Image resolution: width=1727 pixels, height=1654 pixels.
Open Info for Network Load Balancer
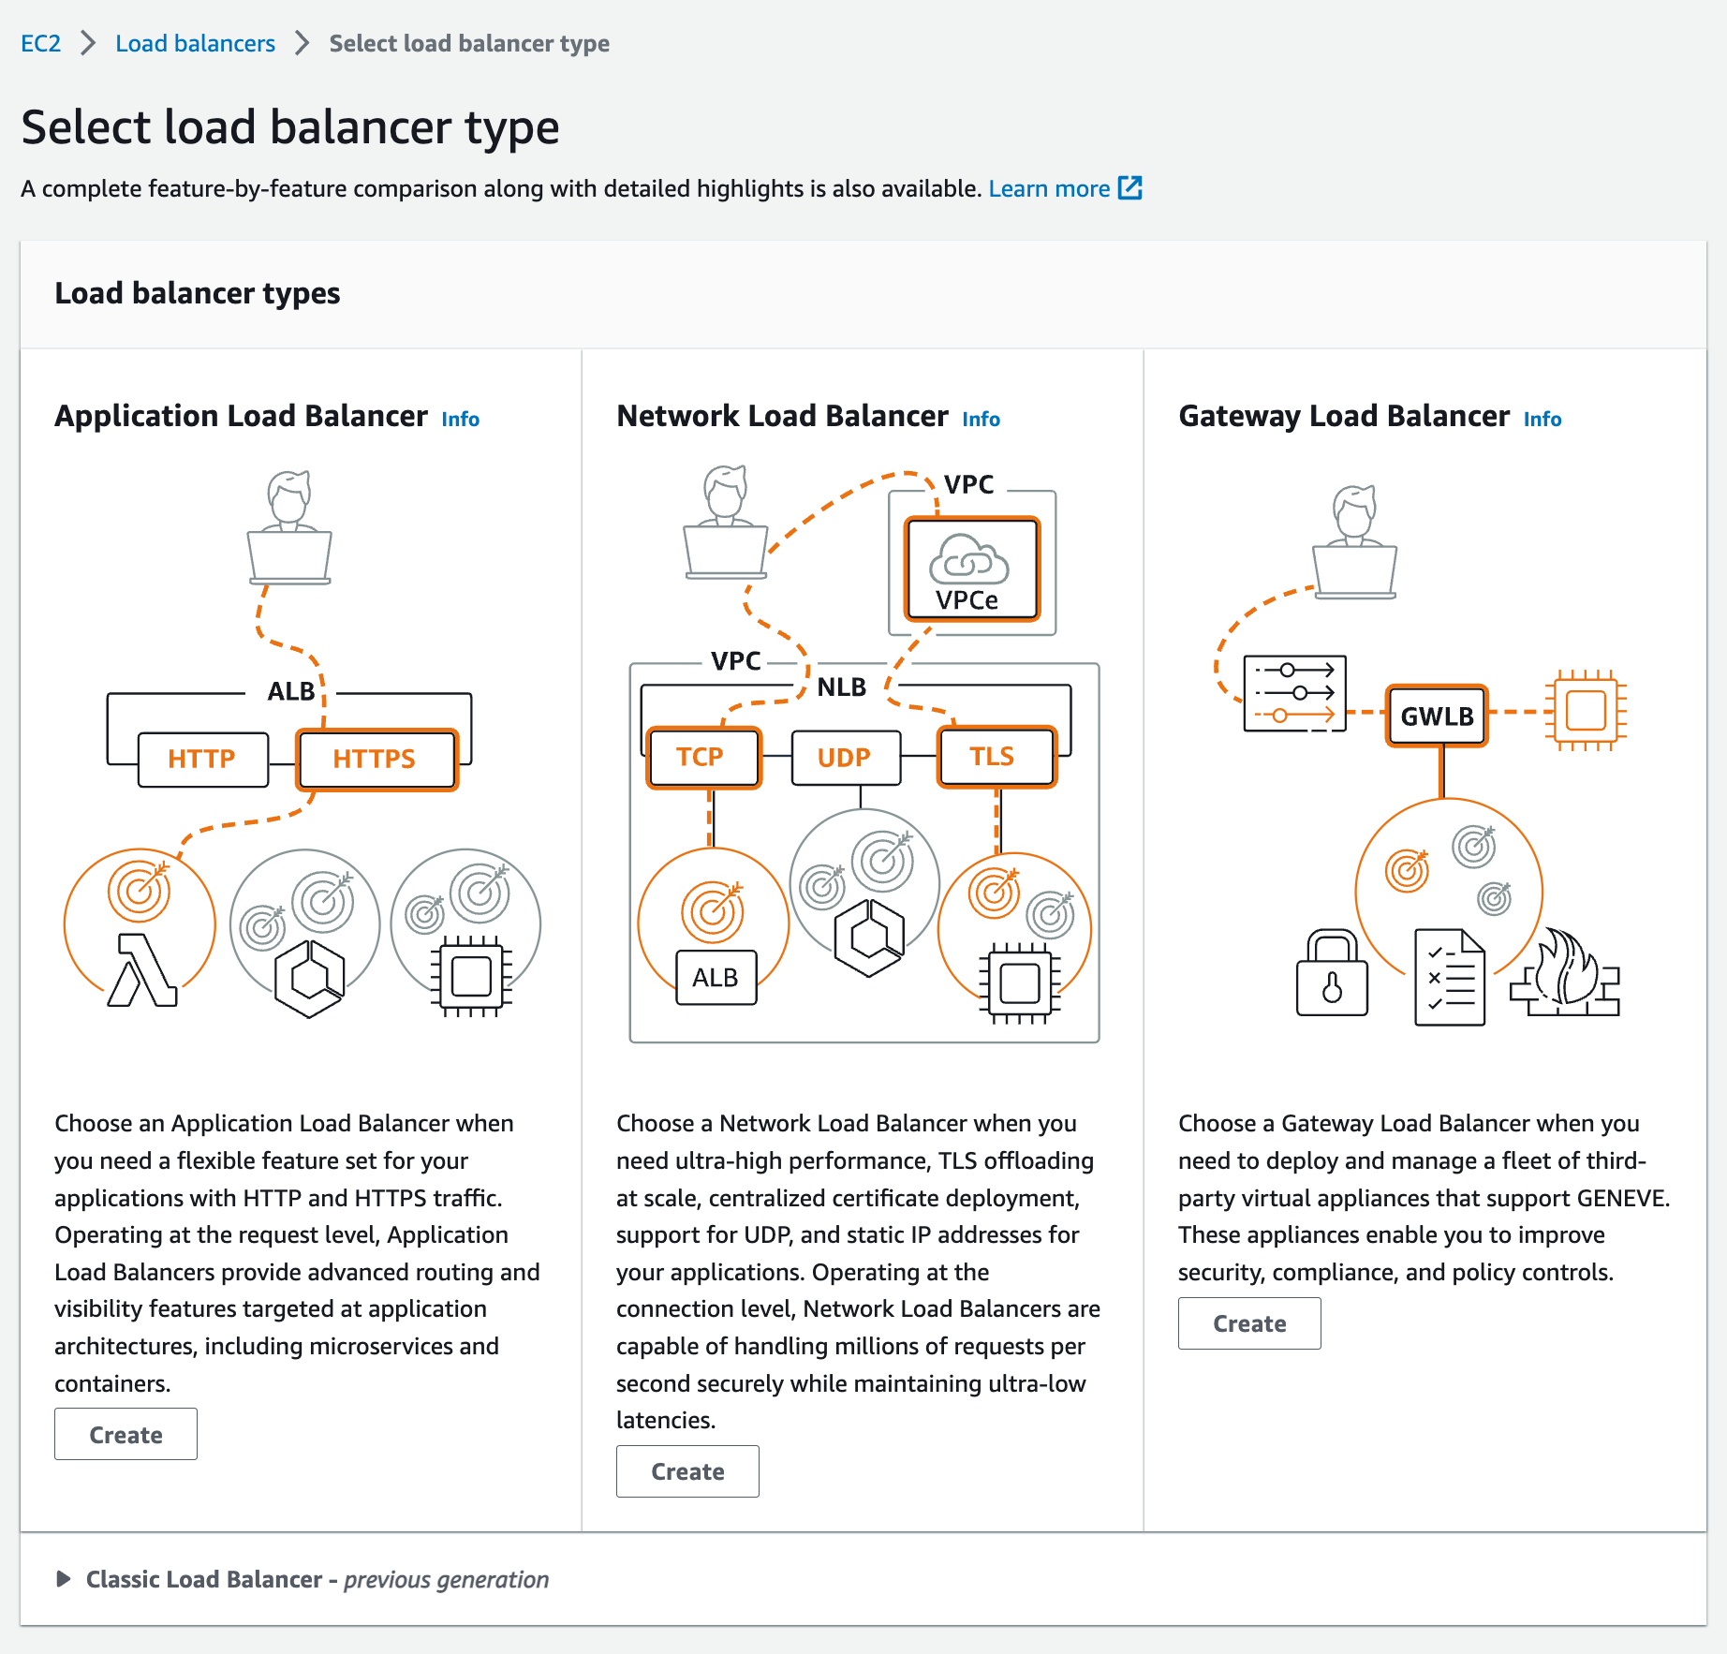[982, 419]
